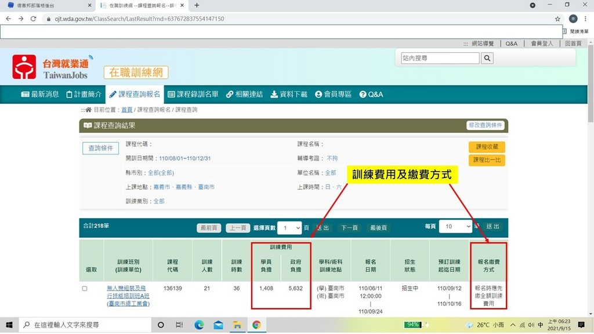The width and height of the screenshot is (594, 334).
Task: Open Cortana circle icon on taskbar
Action: click(x=161, y=325)
